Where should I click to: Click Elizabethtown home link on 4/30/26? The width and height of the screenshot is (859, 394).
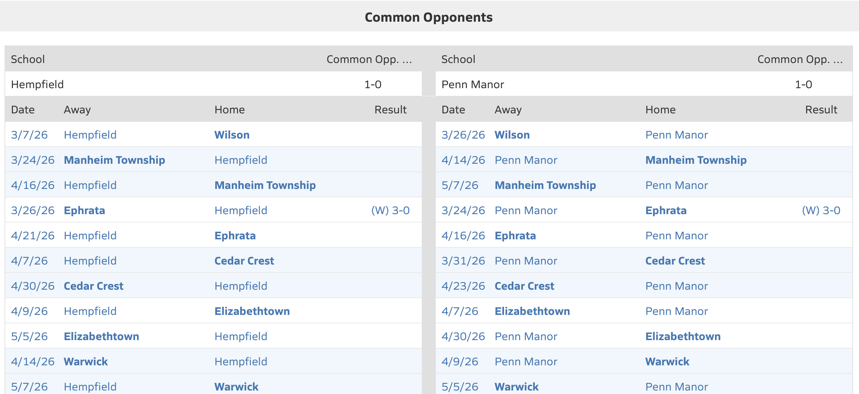(683, 336)
